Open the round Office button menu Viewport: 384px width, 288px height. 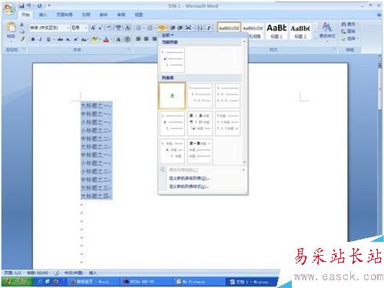click(9, 9)
